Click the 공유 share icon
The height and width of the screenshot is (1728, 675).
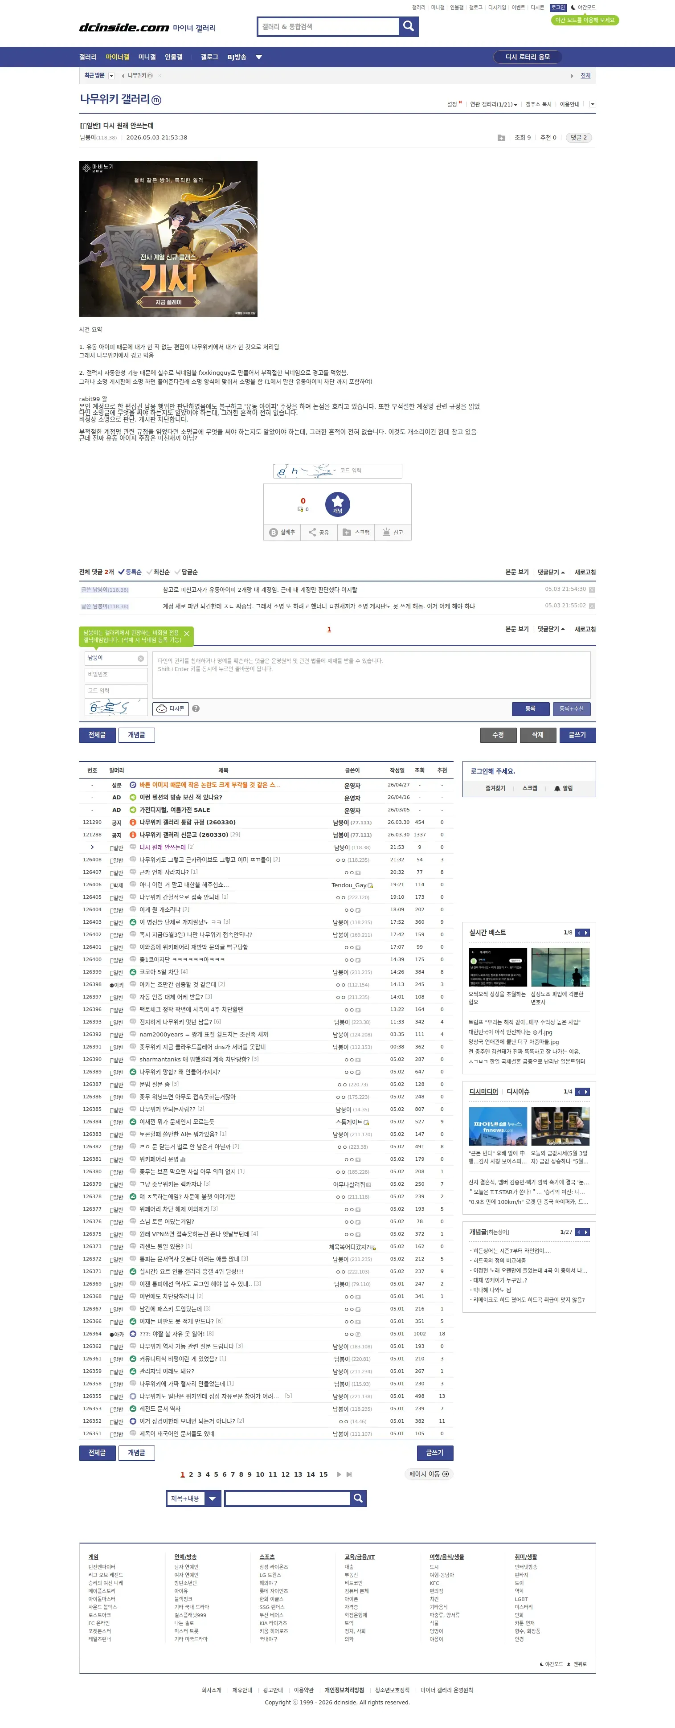(x=312, y=532)
